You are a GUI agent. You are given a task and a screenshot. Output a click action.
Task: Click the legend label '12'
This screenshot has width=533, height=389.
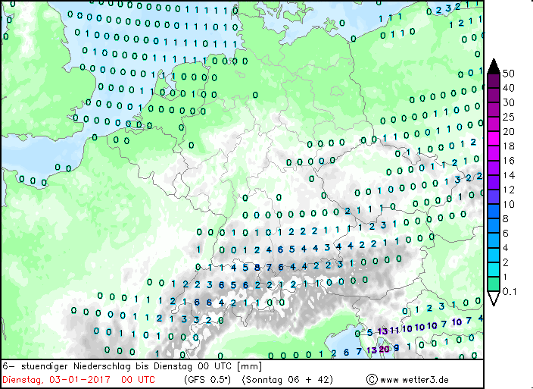(x=509, y=190)
